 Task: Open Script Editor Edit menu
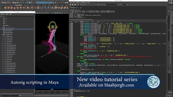click(x=74, y=2)
